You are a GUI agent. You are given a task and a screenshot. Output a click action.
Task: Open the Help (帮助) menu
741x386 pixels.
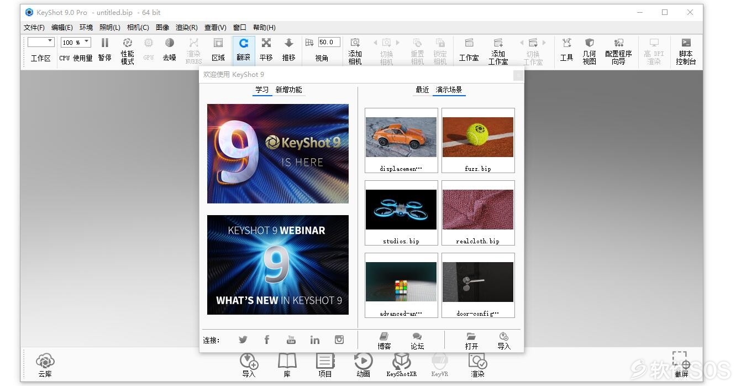264,27
